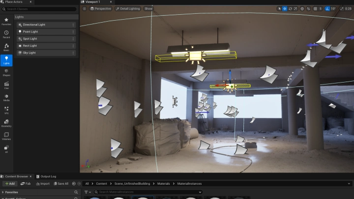Click the MaterialInstances breadcrumb
354x199 pixels.
189,184
